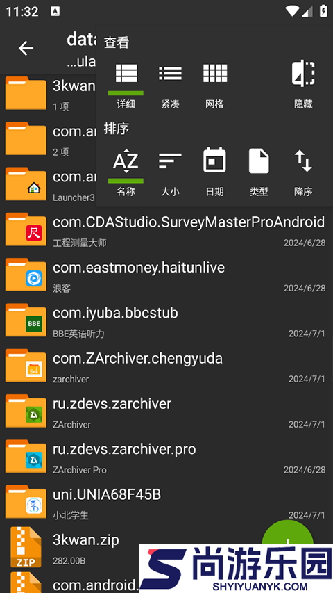The height and width of the screenshot is (593, 333).
Task: Click the BBE英语听力 subtitle text
Action: [x=78, y=334]
